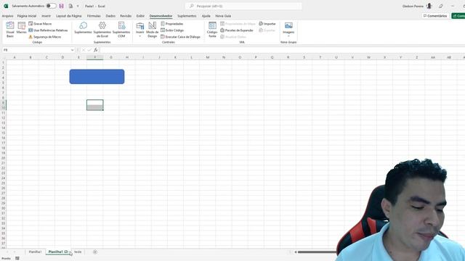Image resolution: width=465 pixels, height=261 pixels.
Task: Click Importar XML data
Action: pyautogui.click(x=267, y=24)
